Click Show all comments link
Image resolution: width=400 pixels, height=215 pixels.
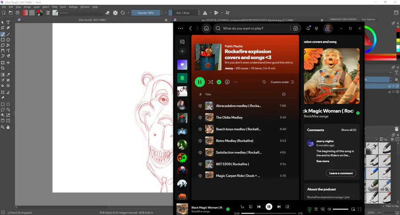coord(348,130)
